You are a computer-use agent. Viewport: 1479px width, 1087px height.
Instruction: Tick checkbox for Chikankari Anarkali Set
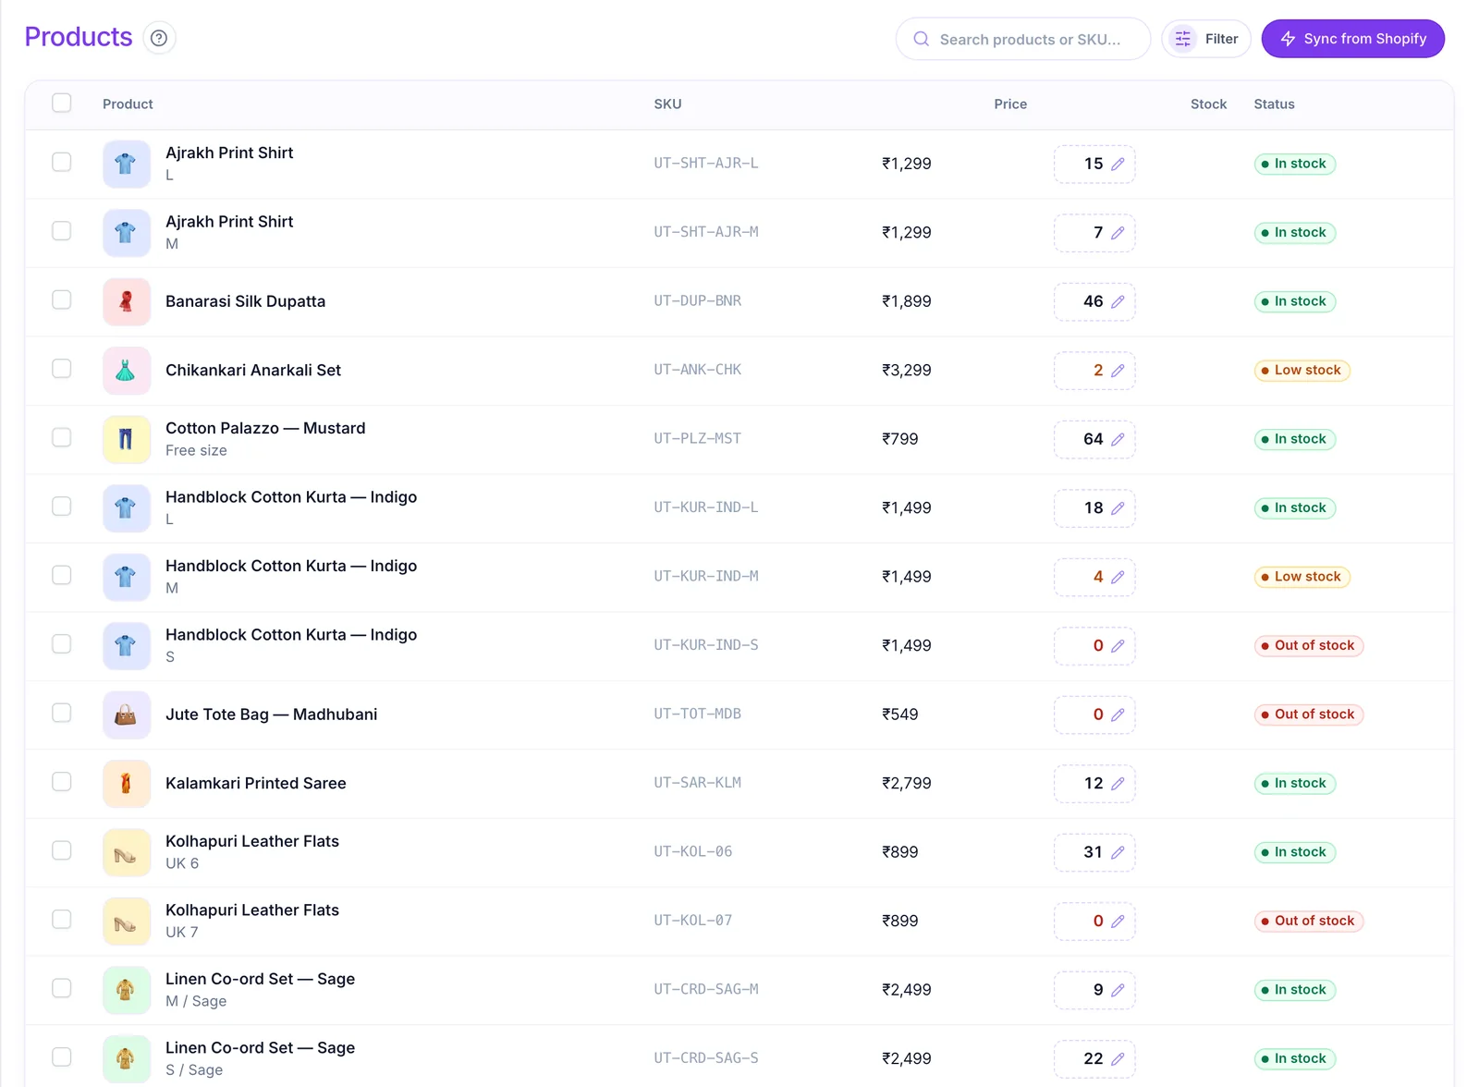pyautogui.click(x=62, y=369)
